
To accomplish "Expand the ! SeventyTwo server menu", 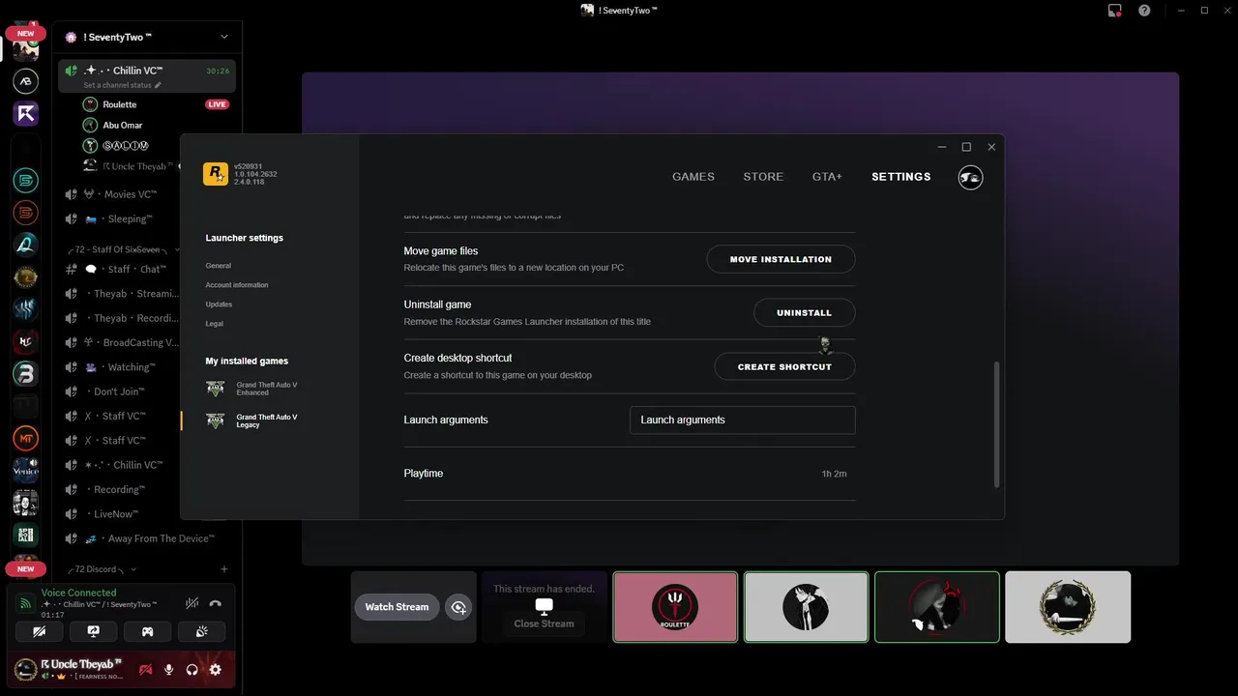I will click(147, 37).
